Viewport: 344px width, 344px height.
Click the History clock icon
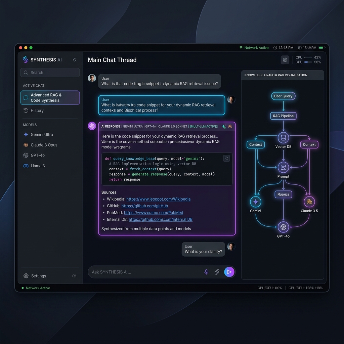[x=26, y=111]
